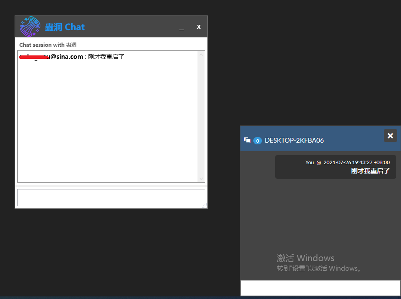Click the 蟲洞 Chat title text
Screen dimensions: 401x299
(65, 27)
